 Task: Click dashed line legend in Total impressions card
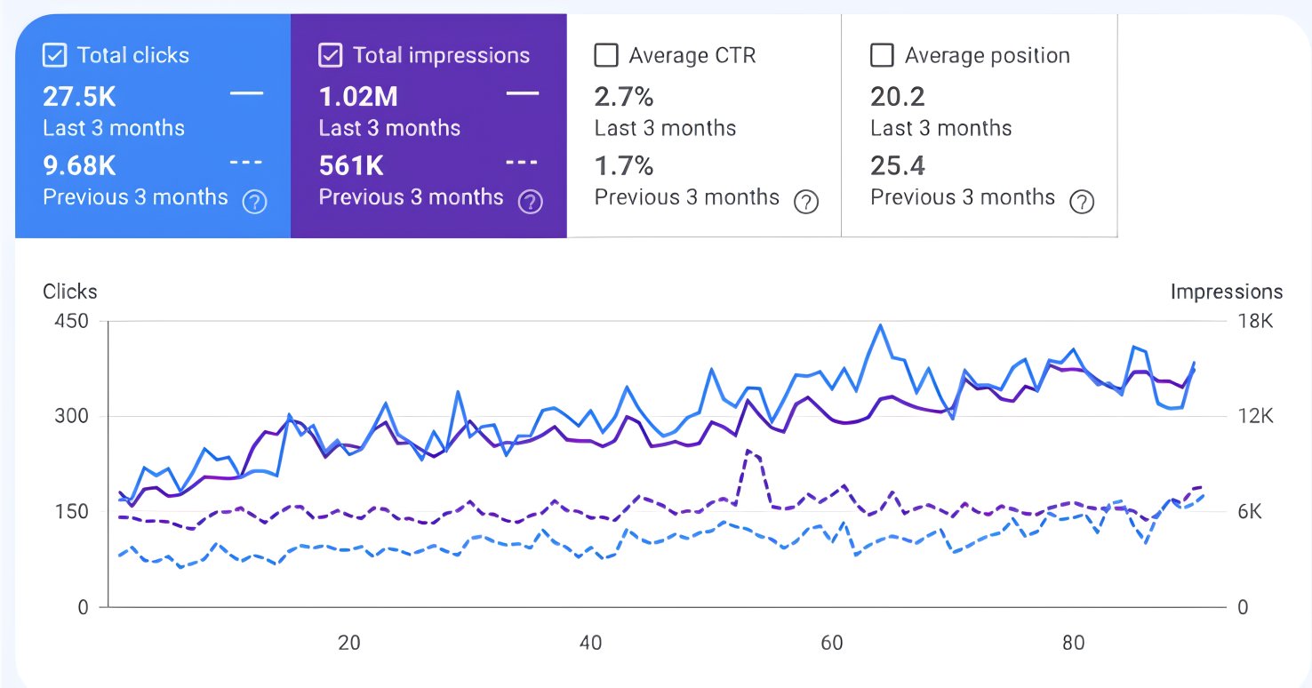tap(523, 164)
